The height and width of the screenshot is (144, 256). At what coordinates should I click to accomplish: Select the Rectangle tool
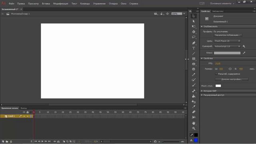point(194,59)
